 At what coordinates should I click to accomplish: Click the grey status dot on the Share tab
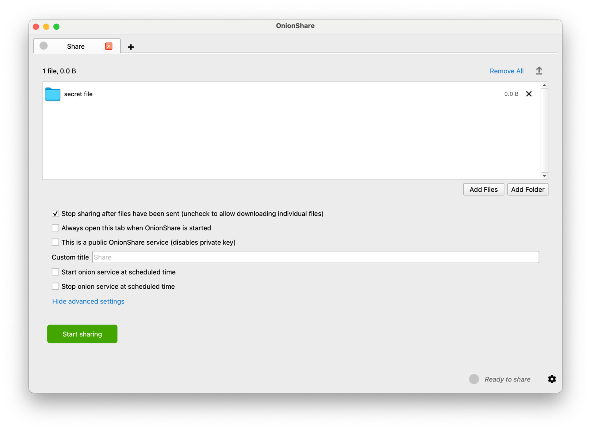coord(44,46)
